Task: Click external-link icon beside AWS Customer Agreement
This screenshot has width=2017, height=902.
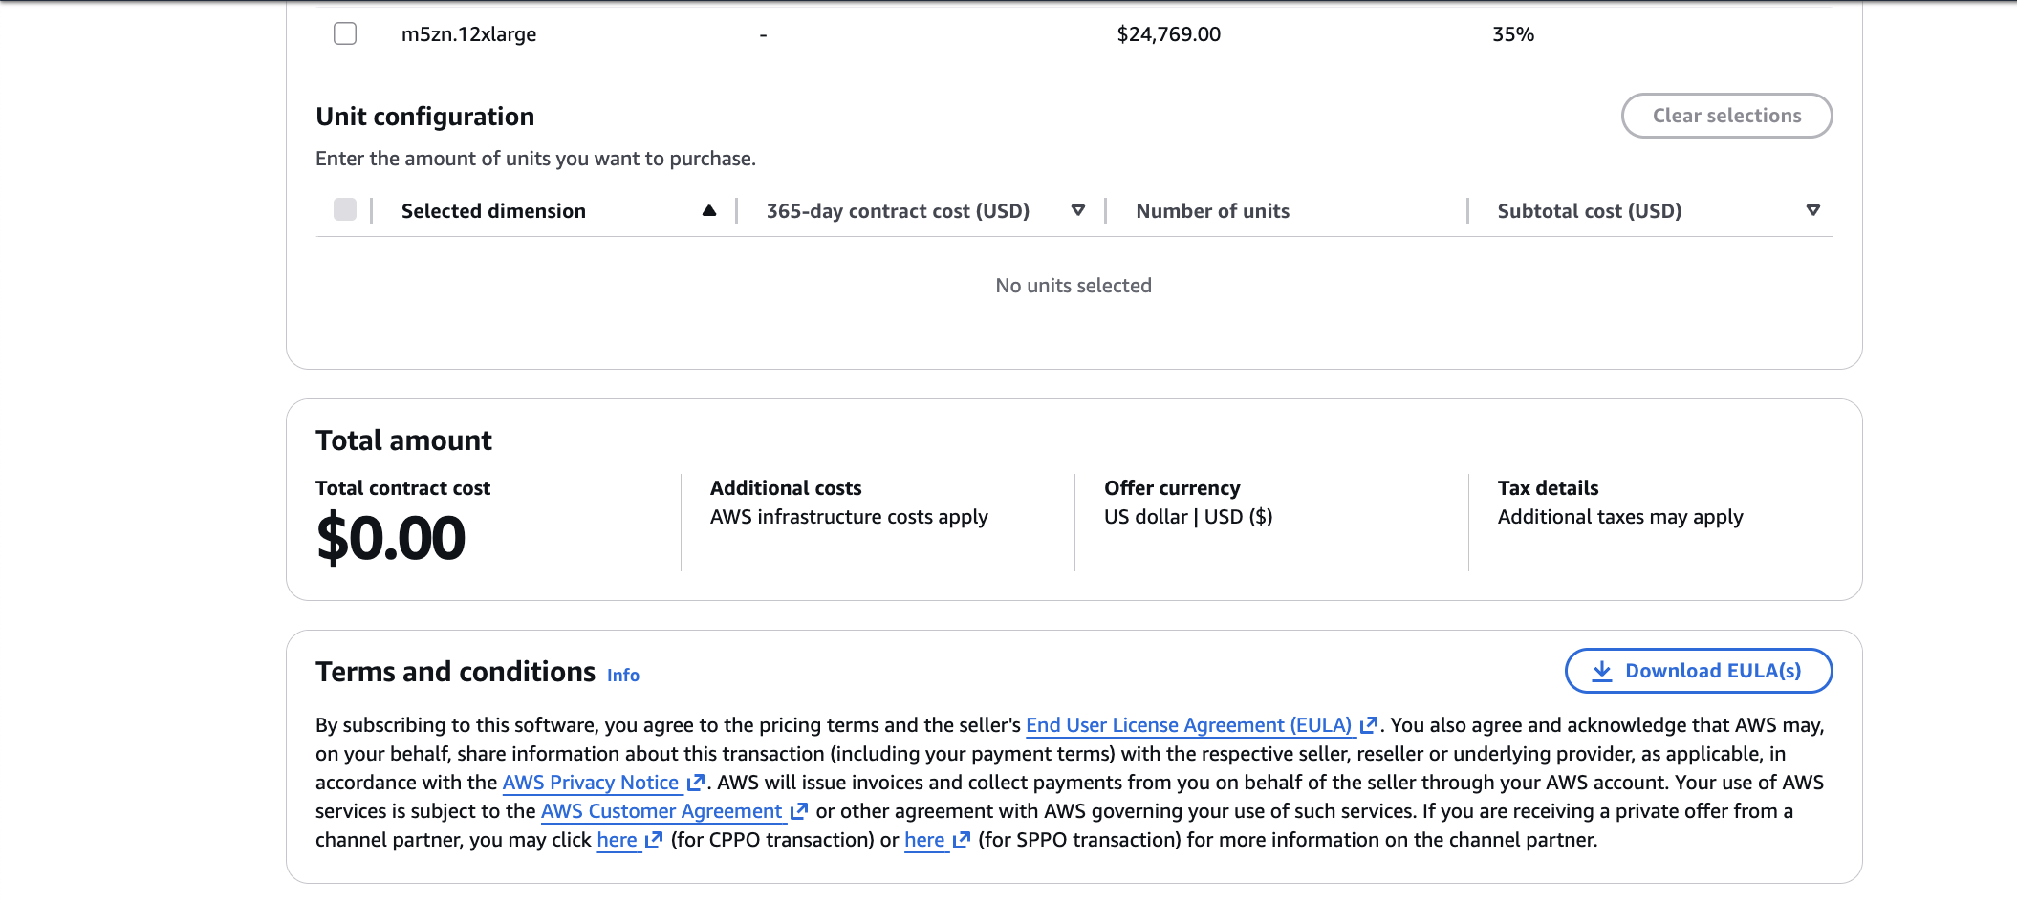Action: coord(799,811)
